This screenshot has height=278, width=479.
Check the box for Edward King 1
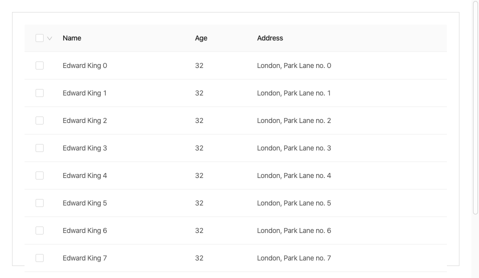[x=40, y=93]
